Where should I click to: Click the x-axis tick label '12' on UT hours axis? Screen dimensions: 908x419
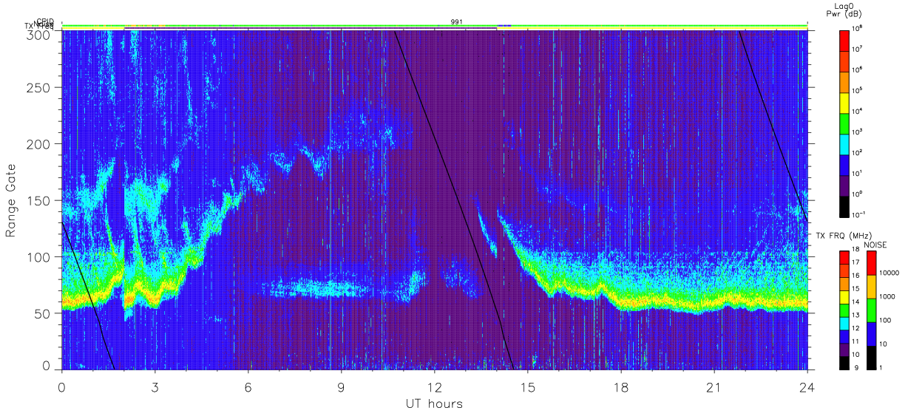tap(435, 386)
